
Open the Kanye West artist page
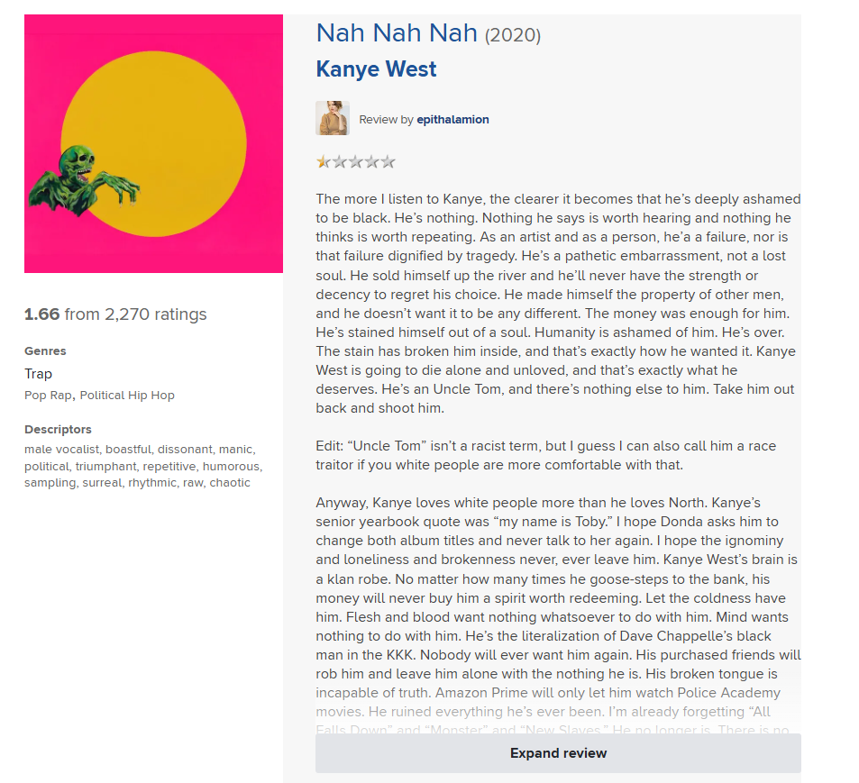pyautogui.click(x=376, y=69)
